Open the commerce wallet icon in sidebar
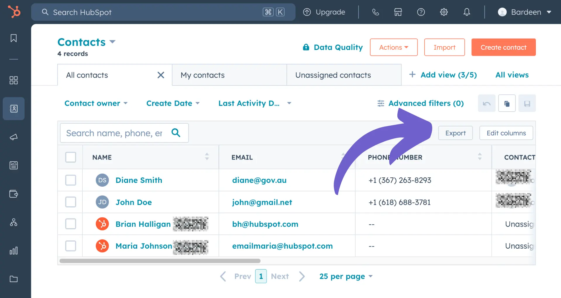 pyautogui.click(x=13, y=194)
